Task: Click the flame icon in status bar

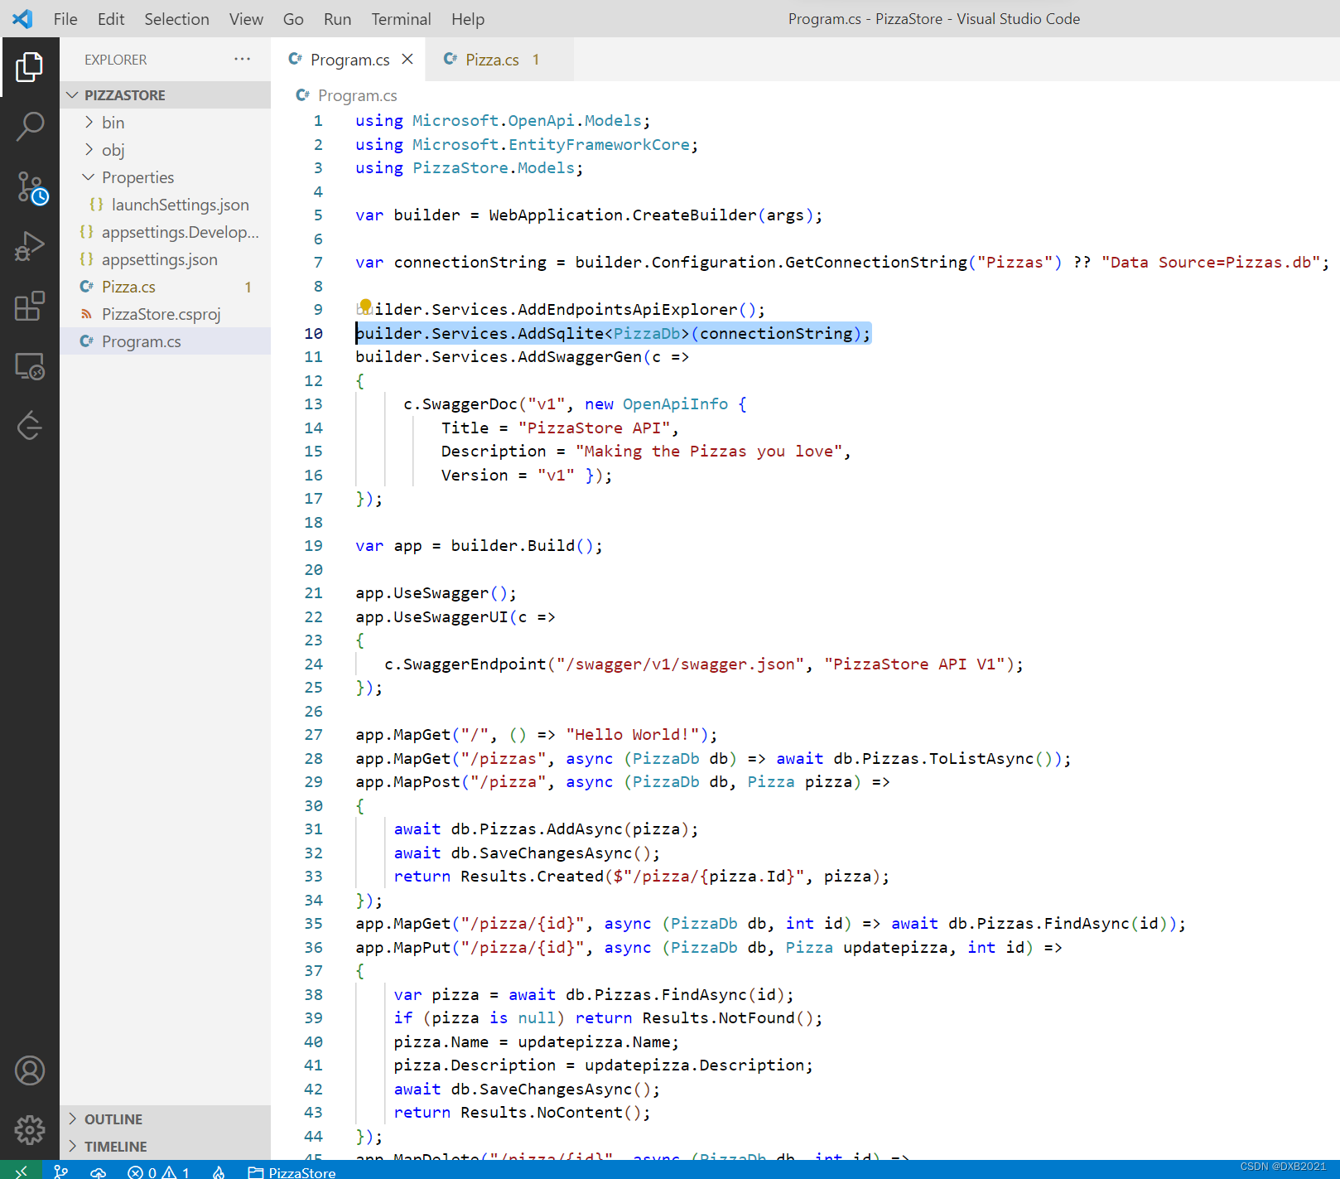Action: point(219,1172)
